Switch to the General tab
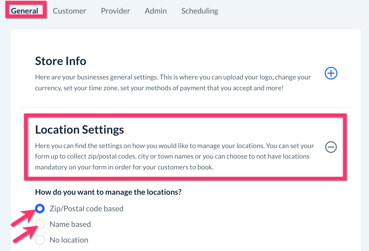The image size is (369, 251). [25, 11]
